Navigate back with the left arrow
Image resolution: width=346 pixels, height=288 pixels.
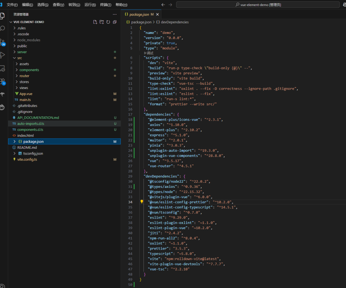(163, 4)
